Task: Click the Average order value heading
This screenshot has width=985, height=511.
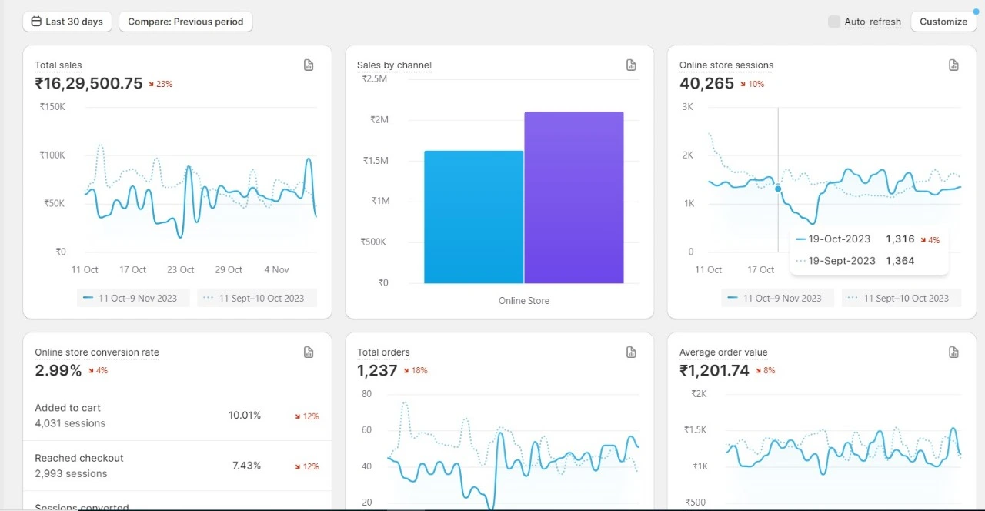Action: pos(723,352)
